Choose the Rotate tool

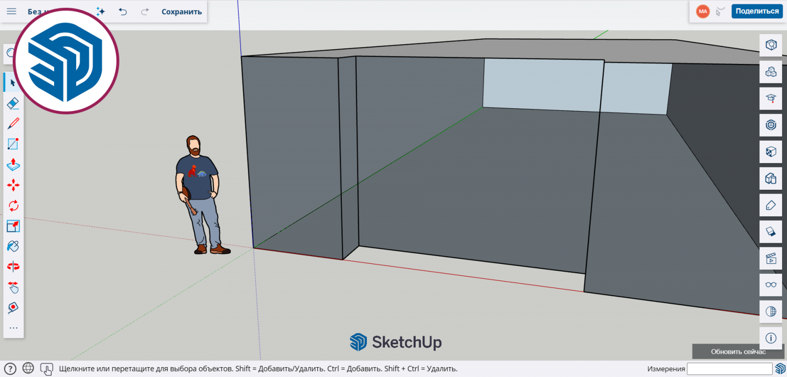(x=13, y=205)
